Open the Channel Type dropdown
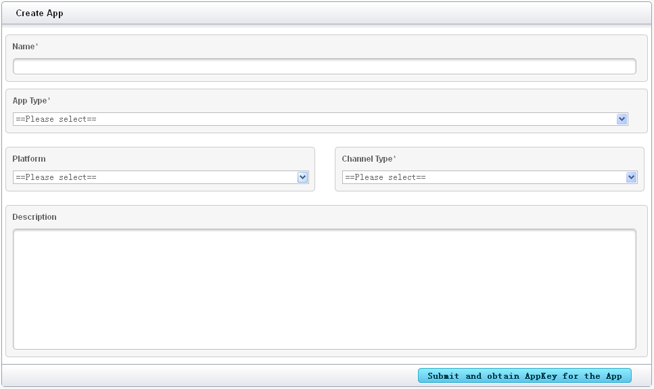The image size is (654, 389). click(x=490, y=177)
